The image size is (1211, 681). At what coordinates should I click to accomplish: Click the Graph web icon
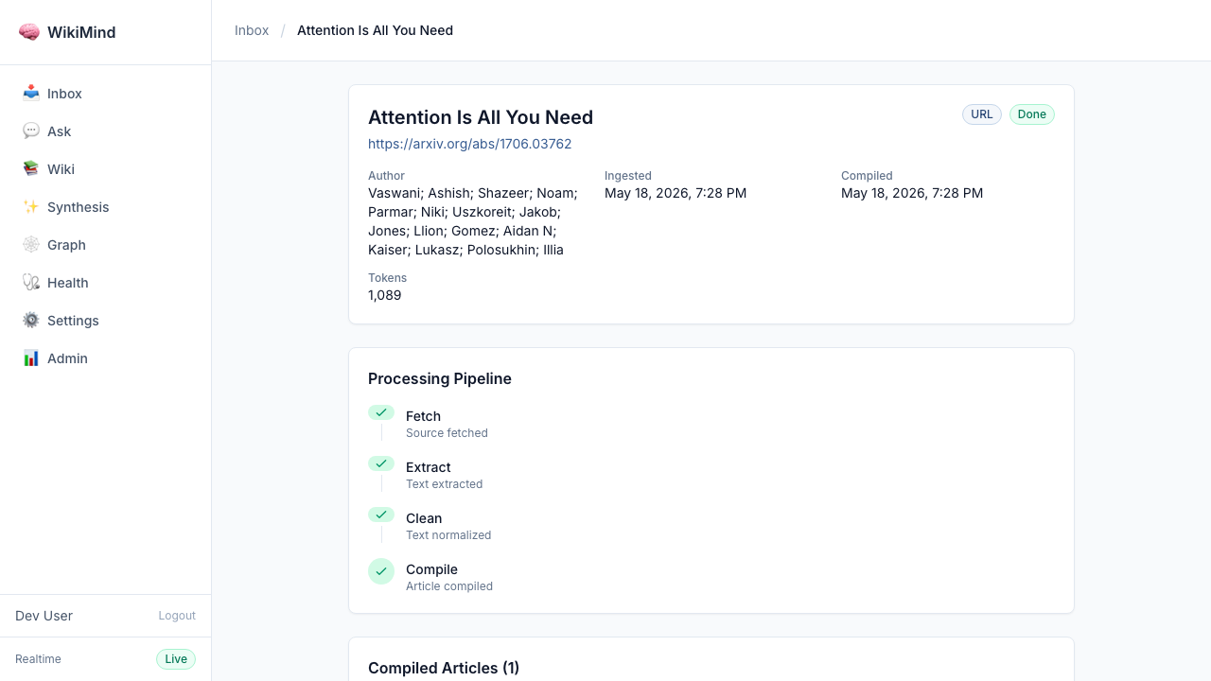pyautogui.click(x=31, y=244)
